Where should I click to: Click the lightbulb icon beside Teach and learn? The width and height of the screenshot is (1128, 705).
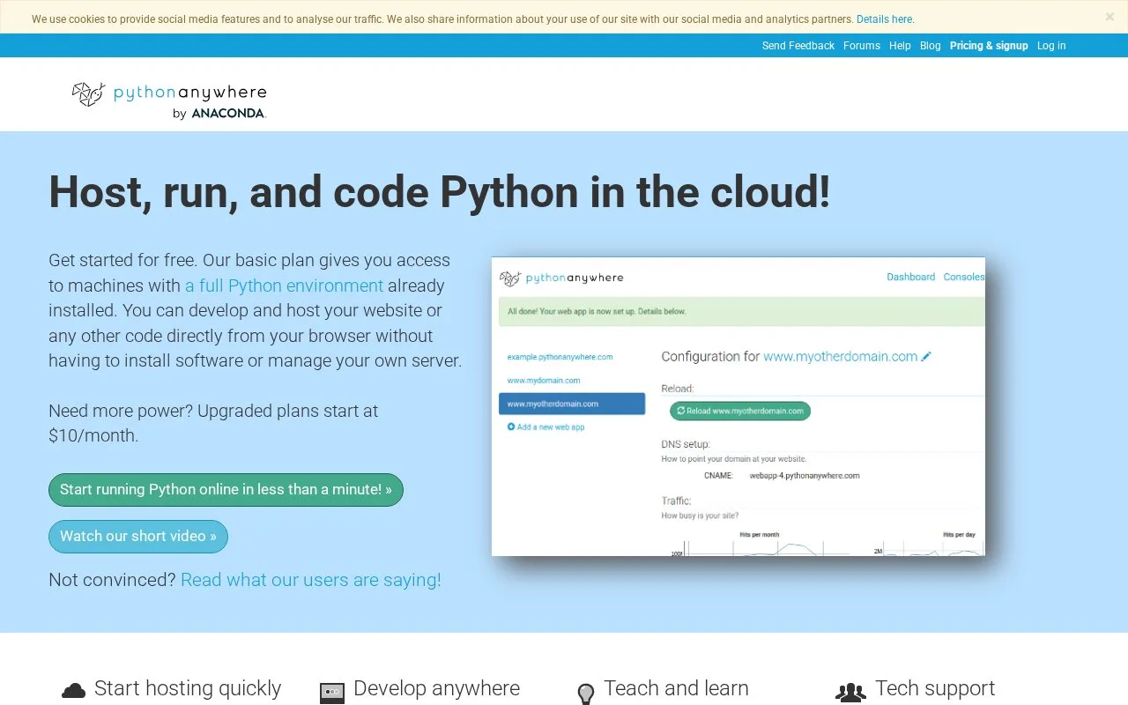point(586,694)
